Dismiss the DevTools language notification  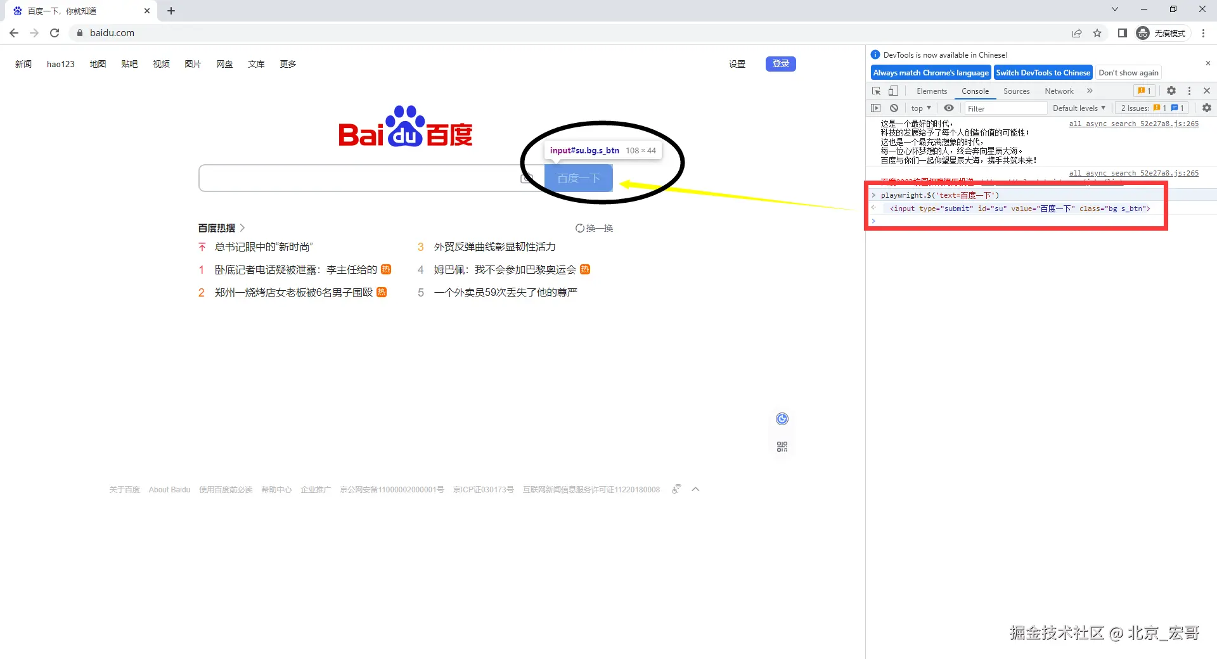click(x=1207, y=63)
